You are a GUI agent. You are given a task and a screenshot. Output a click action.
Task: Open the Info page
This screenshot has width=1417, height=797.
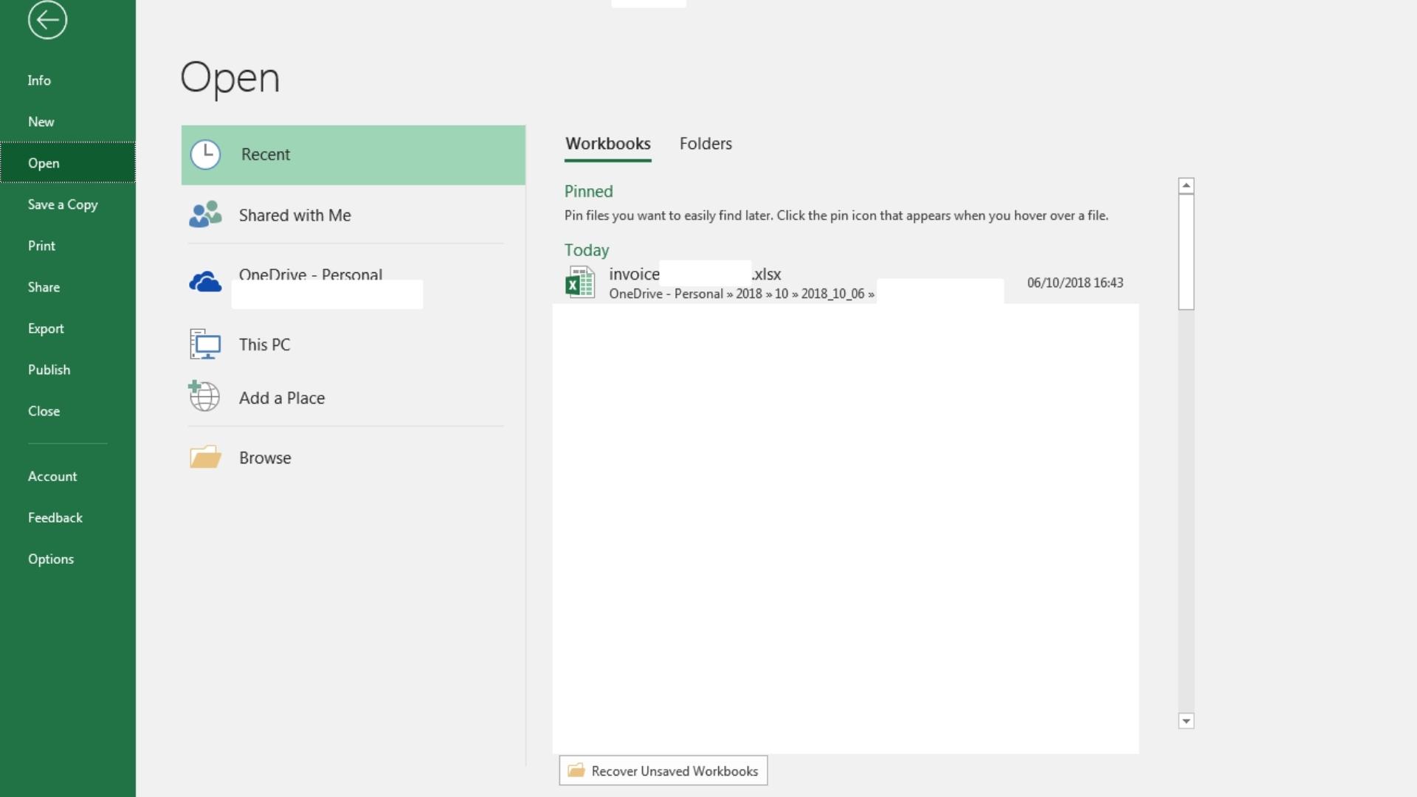pyautogui.click(x=68, y=80)
